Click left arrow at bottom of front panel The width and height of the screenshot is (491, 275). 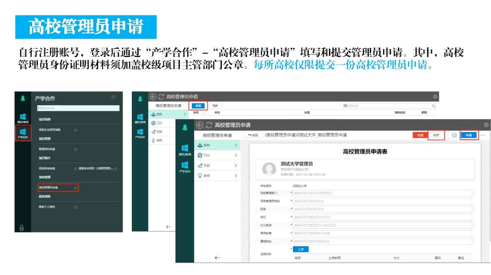point(217,258)
